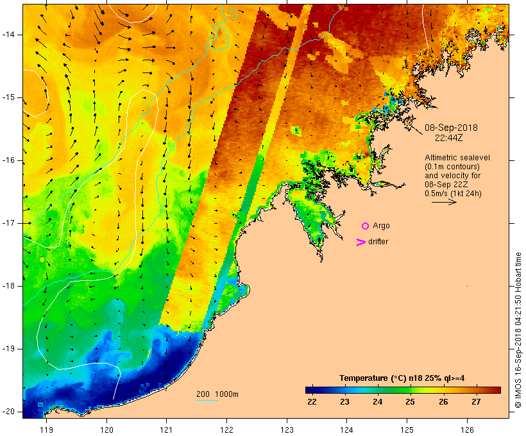This screenshot has width=526, height=436.
Task: Click the magenta Argo circle legend symbol
Action: click(x=366, y=226)
